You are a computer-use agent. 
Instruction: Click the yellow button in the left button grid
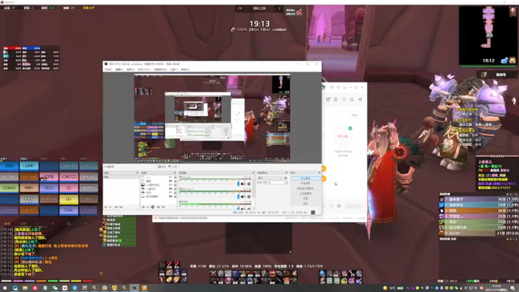pos(69,199)
